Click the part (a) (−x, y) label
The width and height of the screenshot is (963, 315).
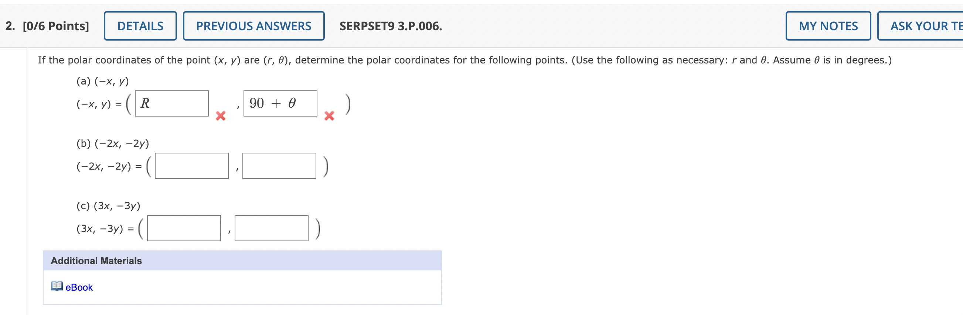[102, 81]
